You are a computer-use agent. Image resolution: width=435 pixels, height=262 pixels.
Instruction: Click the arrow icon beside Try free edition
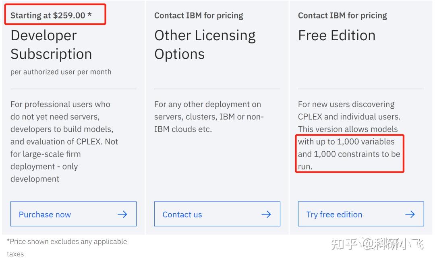410,214
